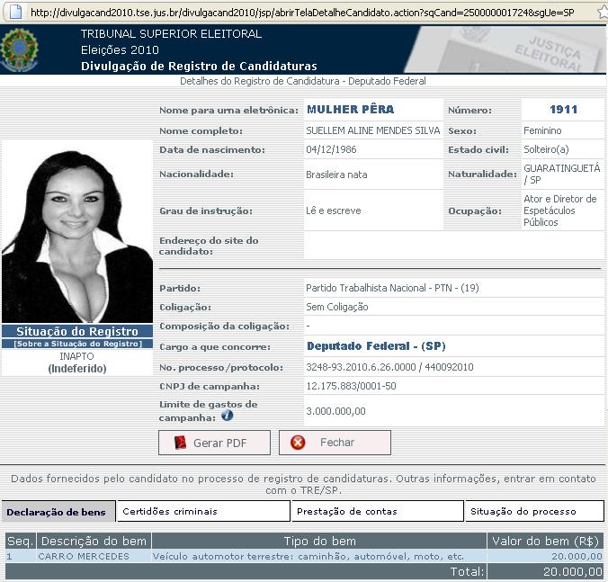Click the campaign spending limit info icon
608x582 pixels.
228,416
